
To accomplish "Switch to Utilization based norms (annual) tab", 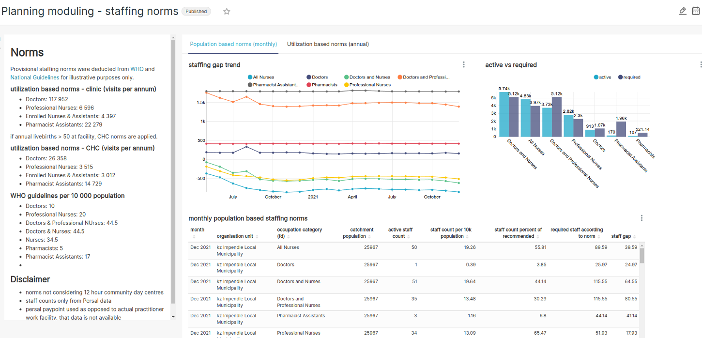I will coord(328,44).
